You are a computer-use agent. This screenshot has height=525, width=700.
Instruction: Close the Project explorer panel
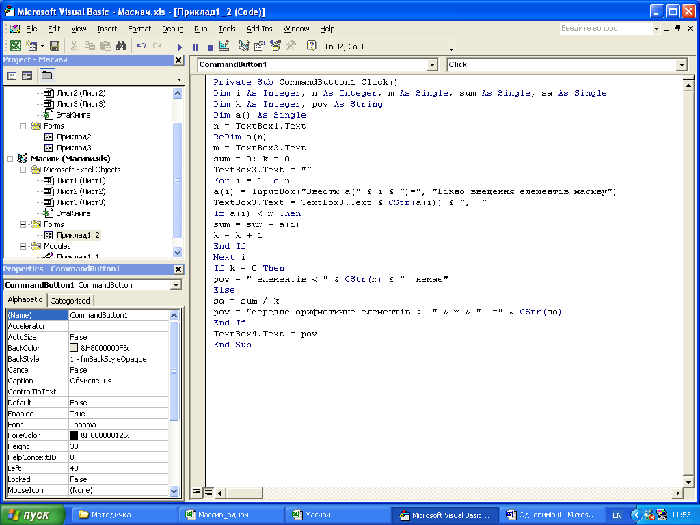pyautogui.click(x=178, y=60)
